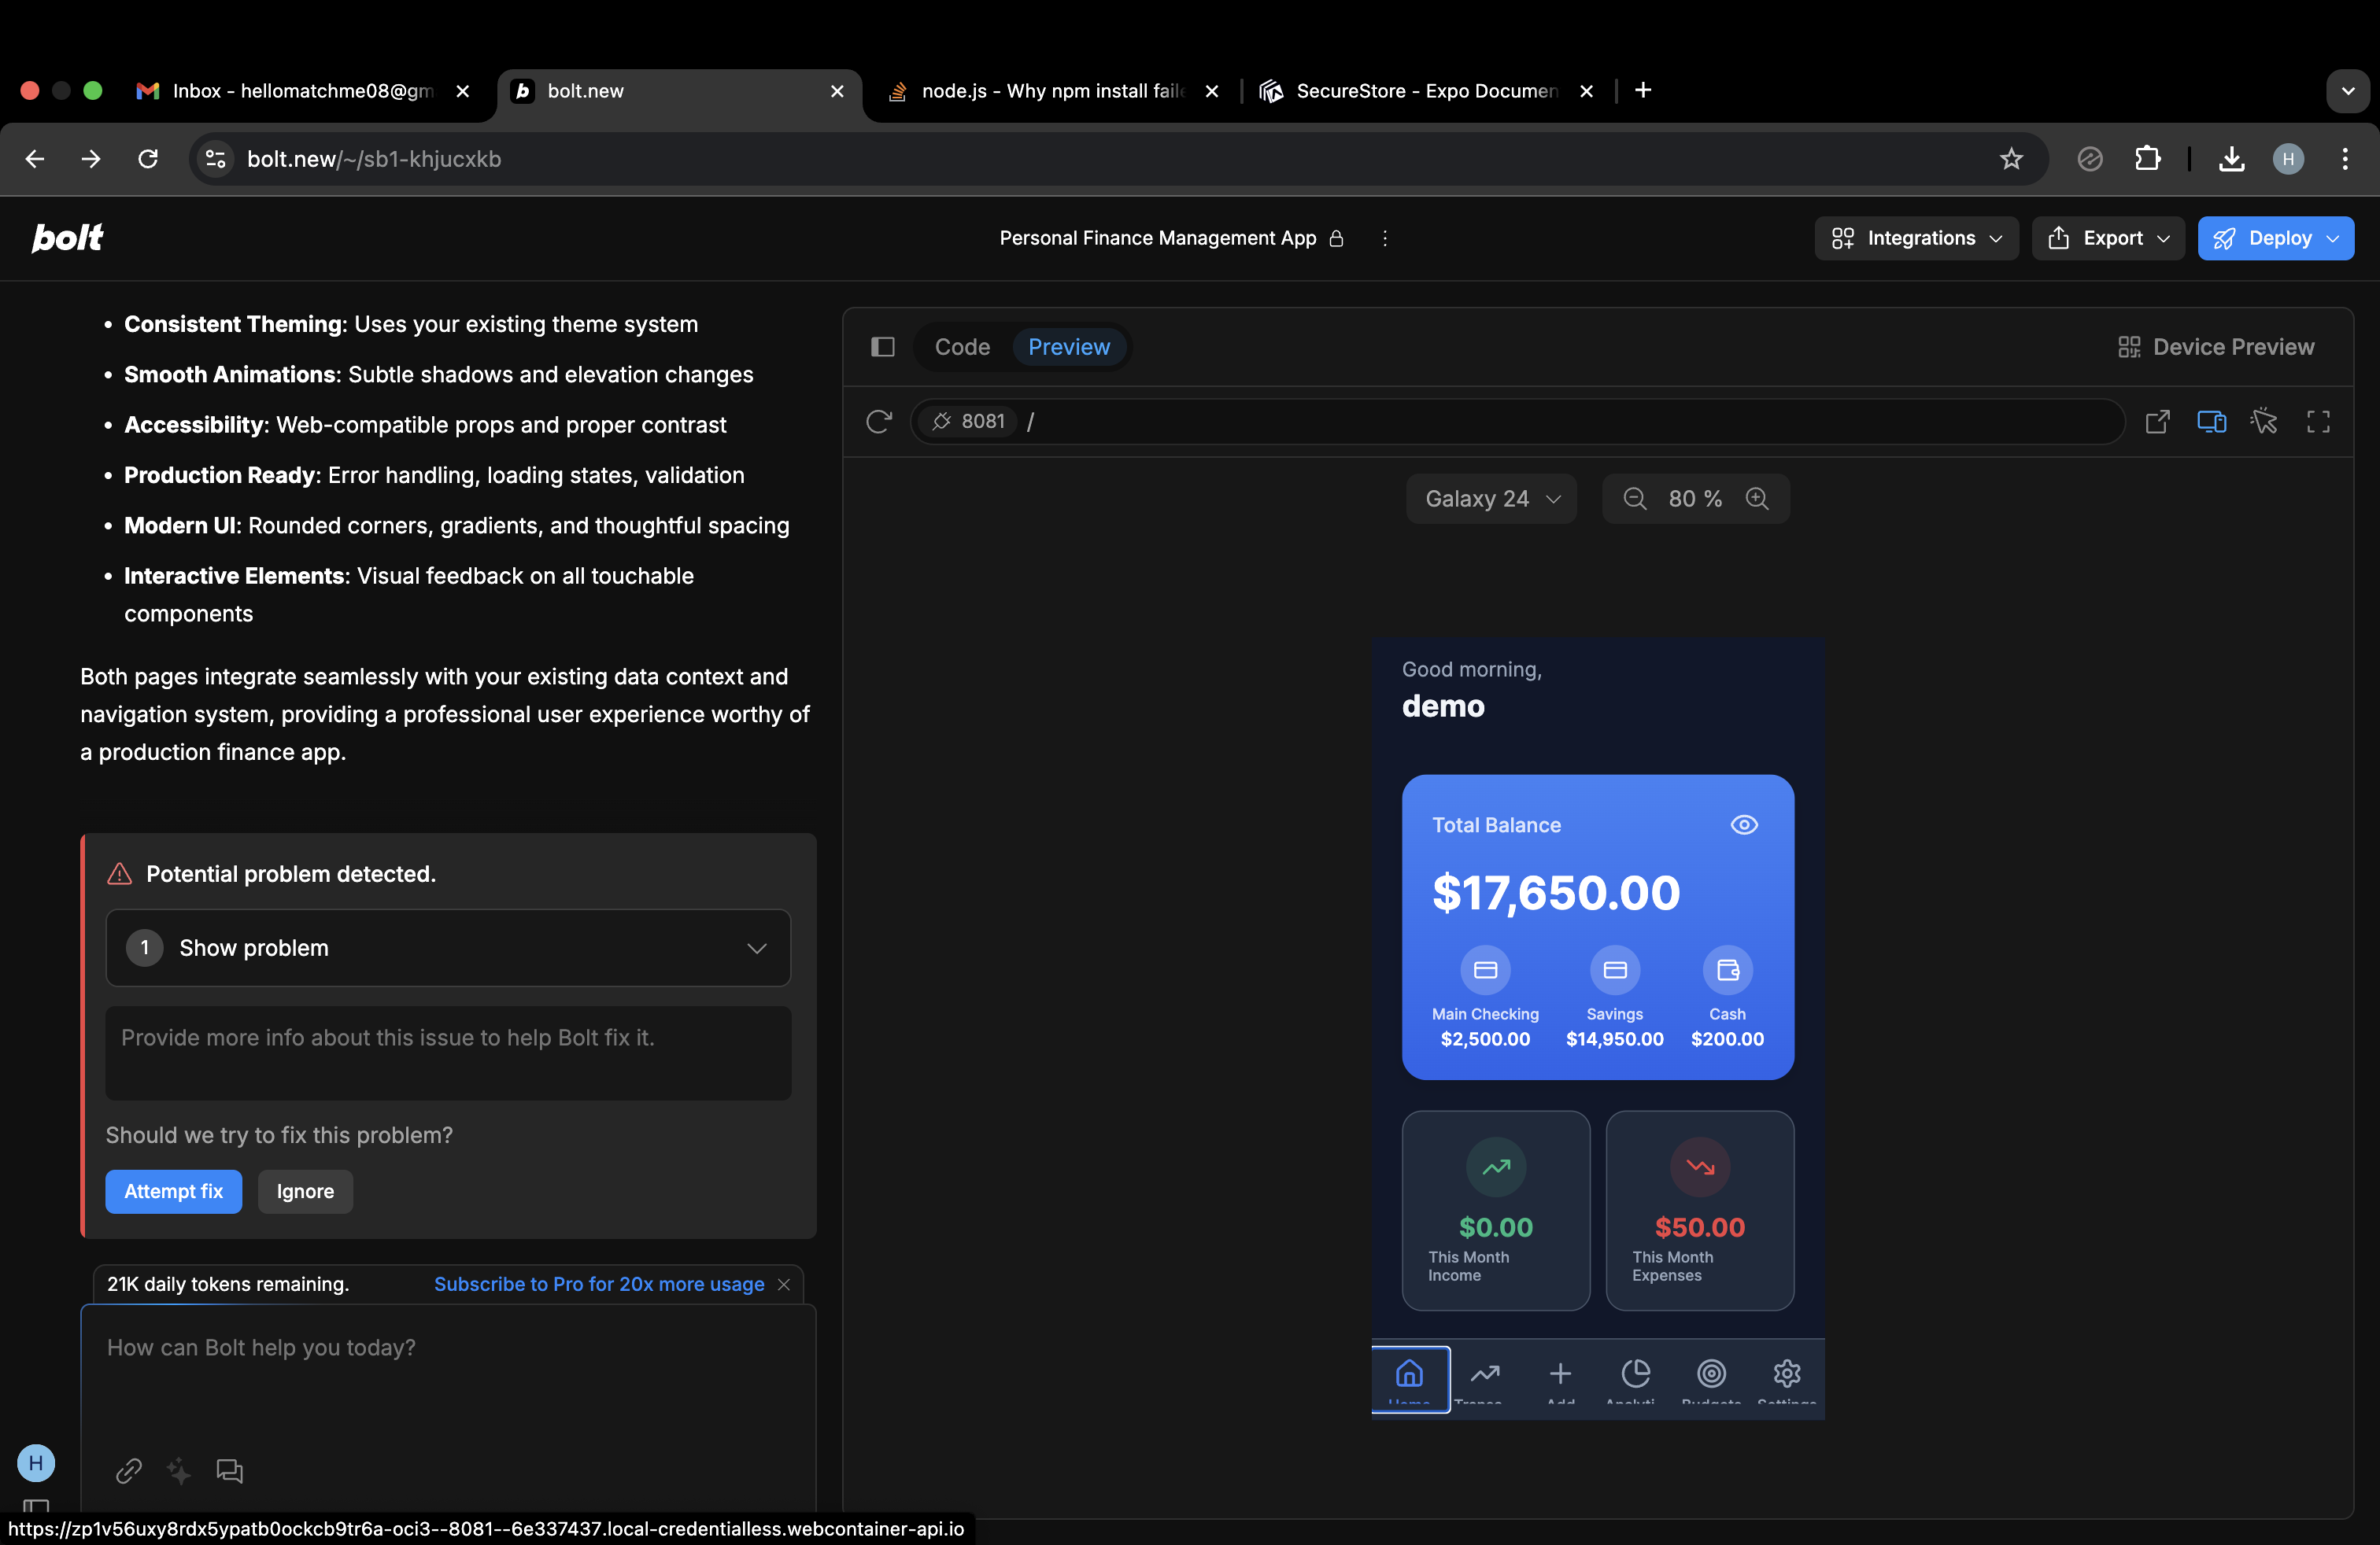Switch to the Code tab
2380x1545 pixels.
[962, 347]
